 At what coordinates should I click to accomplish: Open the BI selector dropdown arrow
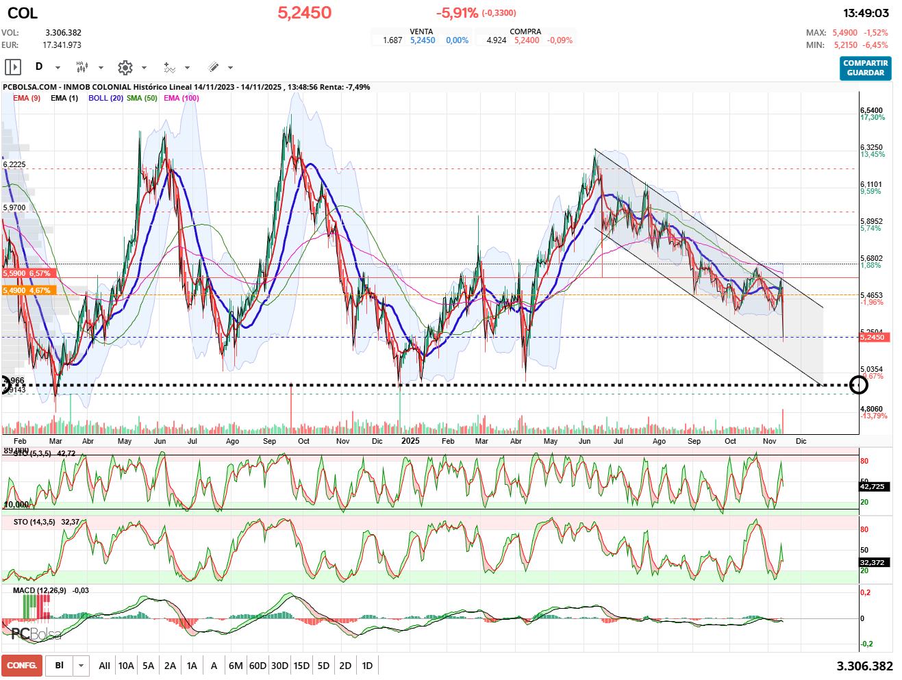coord(82,666)
